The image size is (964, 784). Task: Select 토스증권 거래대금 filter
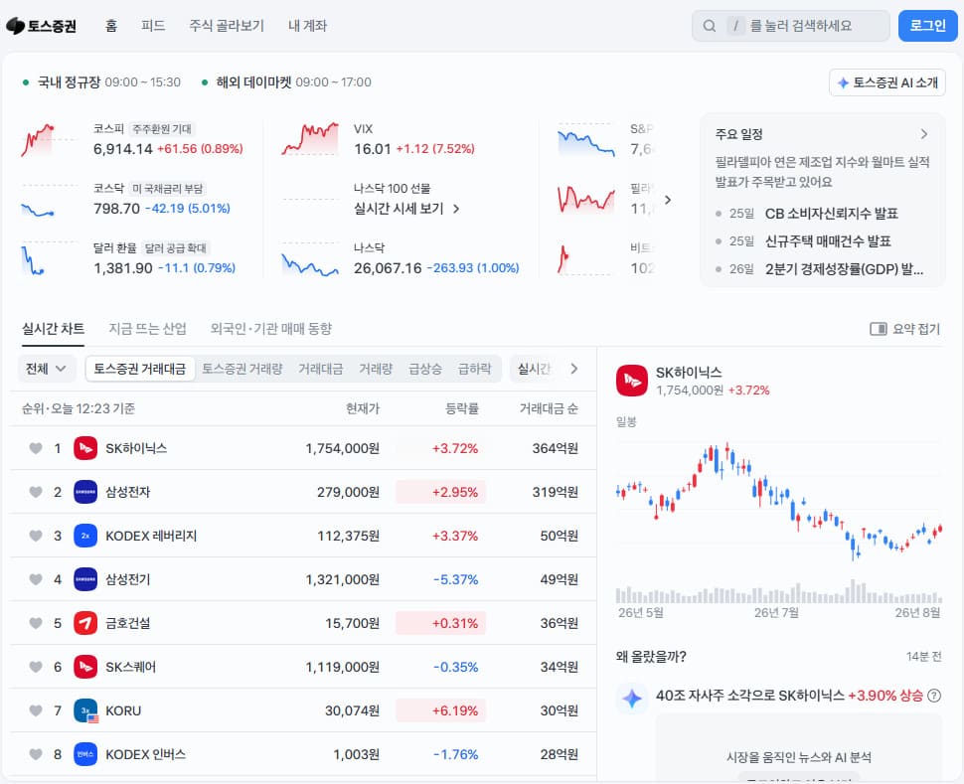pos(139,369)
